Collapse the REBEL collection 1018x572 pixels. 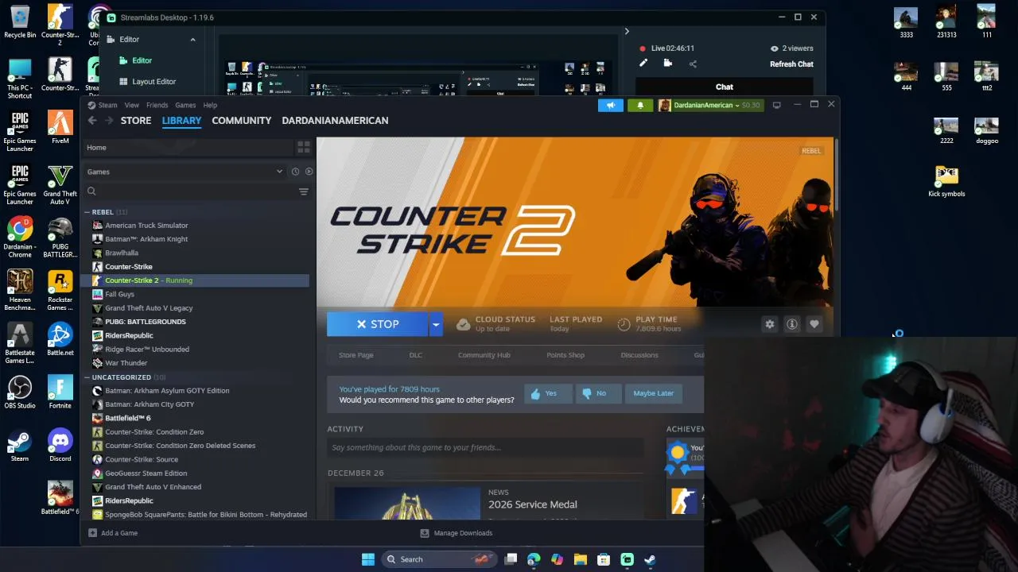(87, 212)
